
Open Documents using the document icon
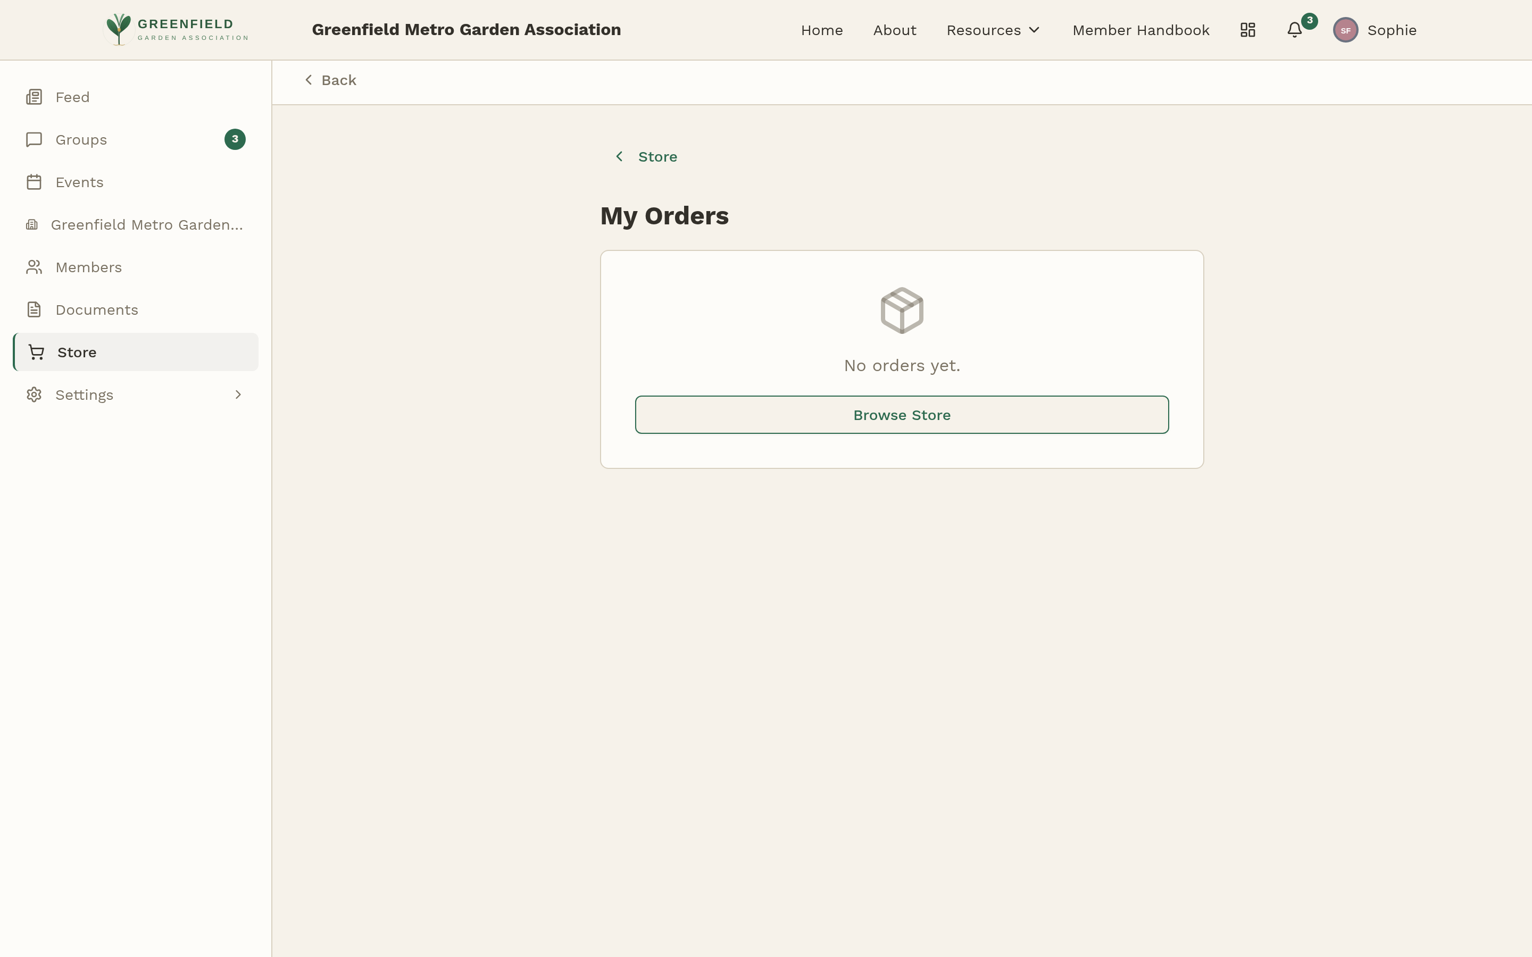34,309
